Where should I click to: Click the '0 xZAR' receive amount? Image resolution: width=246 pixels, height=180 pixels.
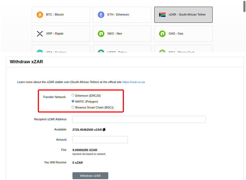(x=78, y=163)
